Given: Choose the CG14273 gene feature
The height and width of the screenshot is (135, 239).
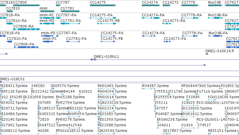Looking at the screenshot, I should pyautogui.click(x=167, y=5).
